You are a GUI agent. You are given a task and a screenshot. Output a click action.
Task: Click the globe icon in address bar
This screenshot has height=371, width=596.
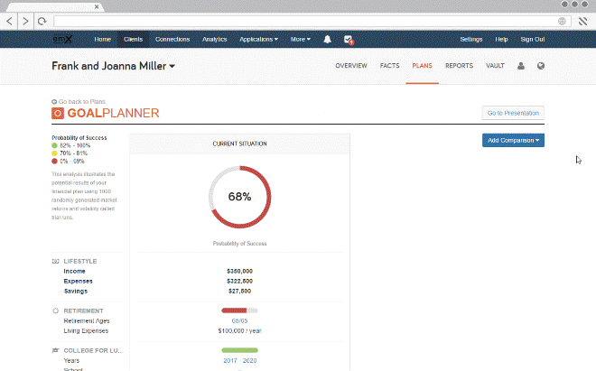(562, 21)
